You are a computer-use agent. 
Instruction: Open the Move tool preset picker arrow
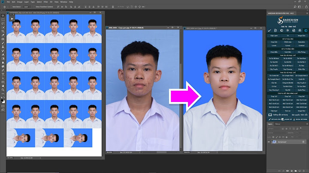point(7,7)
